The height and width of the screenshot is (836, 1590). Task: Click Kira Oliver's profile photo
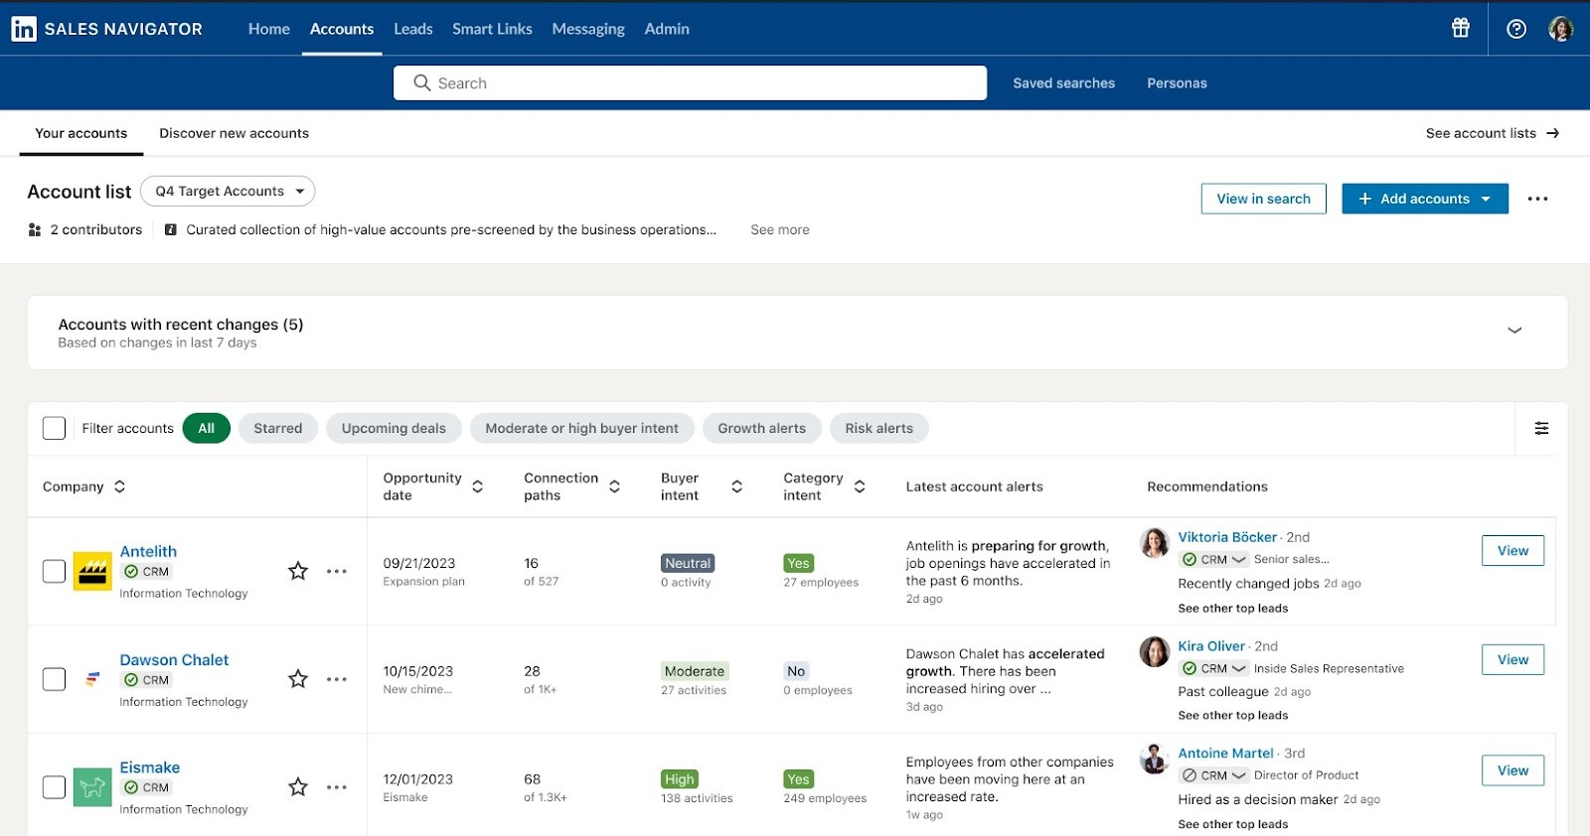coord(1154,652)
